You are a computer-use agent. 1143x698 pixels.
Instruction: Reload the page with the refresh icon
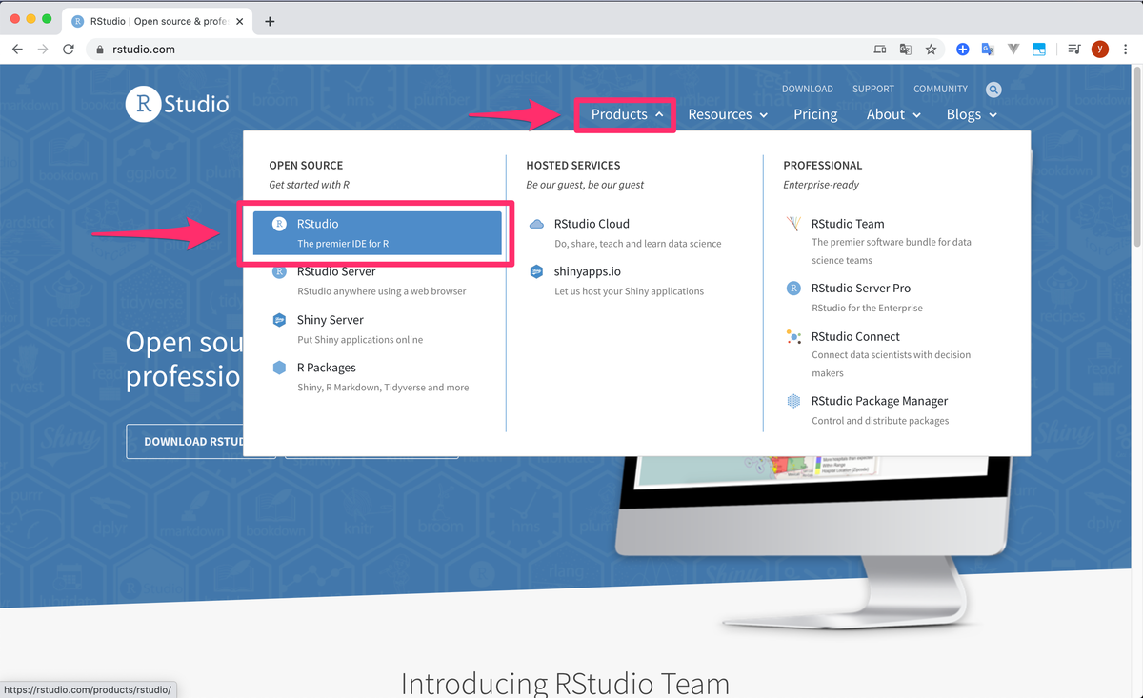pyautogui.click(x=69, y=50)
